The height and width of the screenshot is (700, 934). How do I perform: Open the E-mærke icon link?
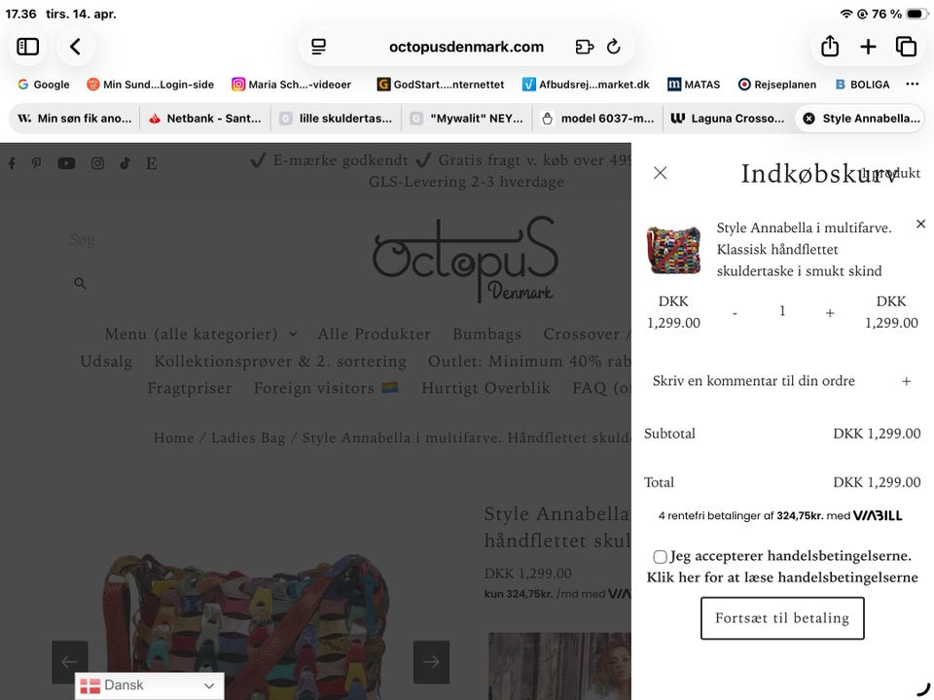point(152,163)
